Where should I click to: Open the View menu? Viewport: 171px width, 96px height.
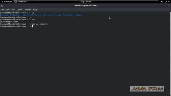tap(13, 10)
